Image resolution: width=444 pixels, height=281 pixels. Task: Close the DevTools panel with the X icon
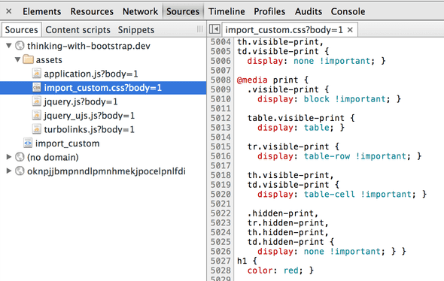tap(9, 11)
